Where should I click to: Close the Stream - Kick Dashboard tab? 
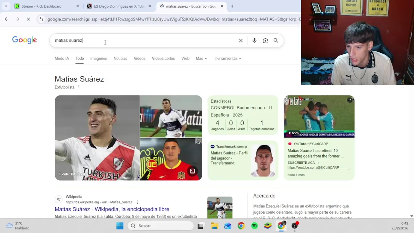tap(77, 6)
